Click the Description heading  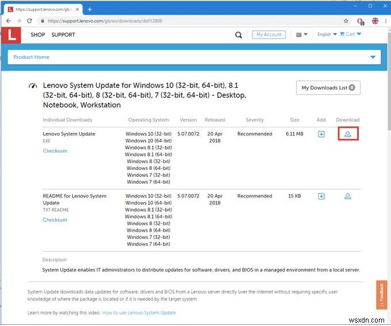(55, 260)
